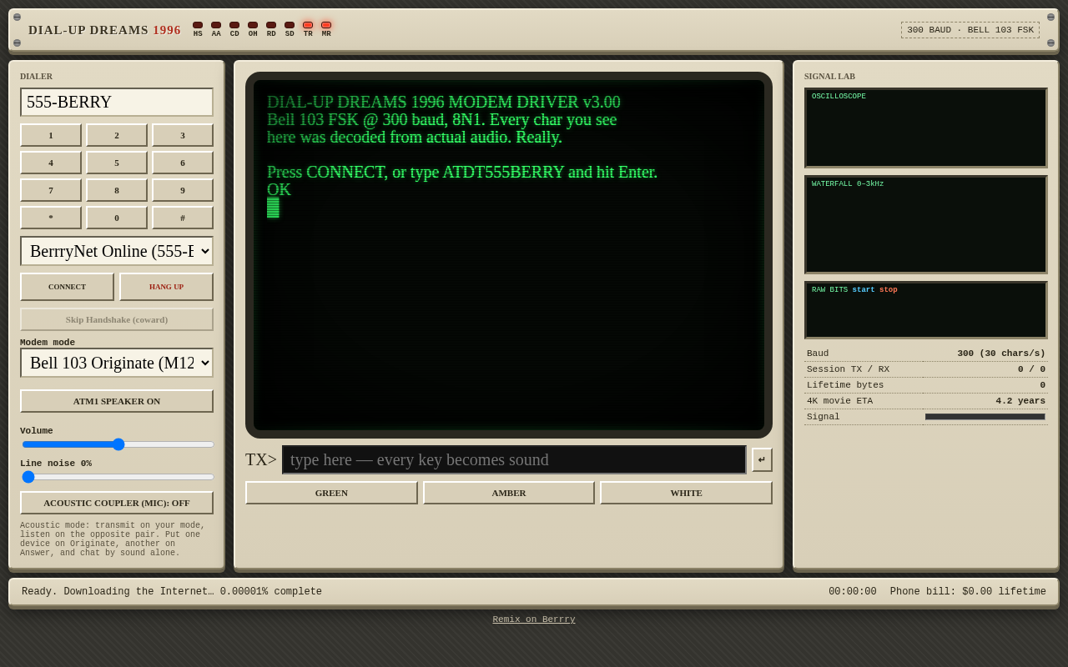
Task: Tap the 0 key on the dialer
Action: 117,218
